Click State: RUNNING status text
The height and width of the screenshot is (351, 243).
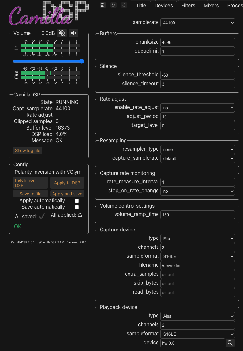59,102
